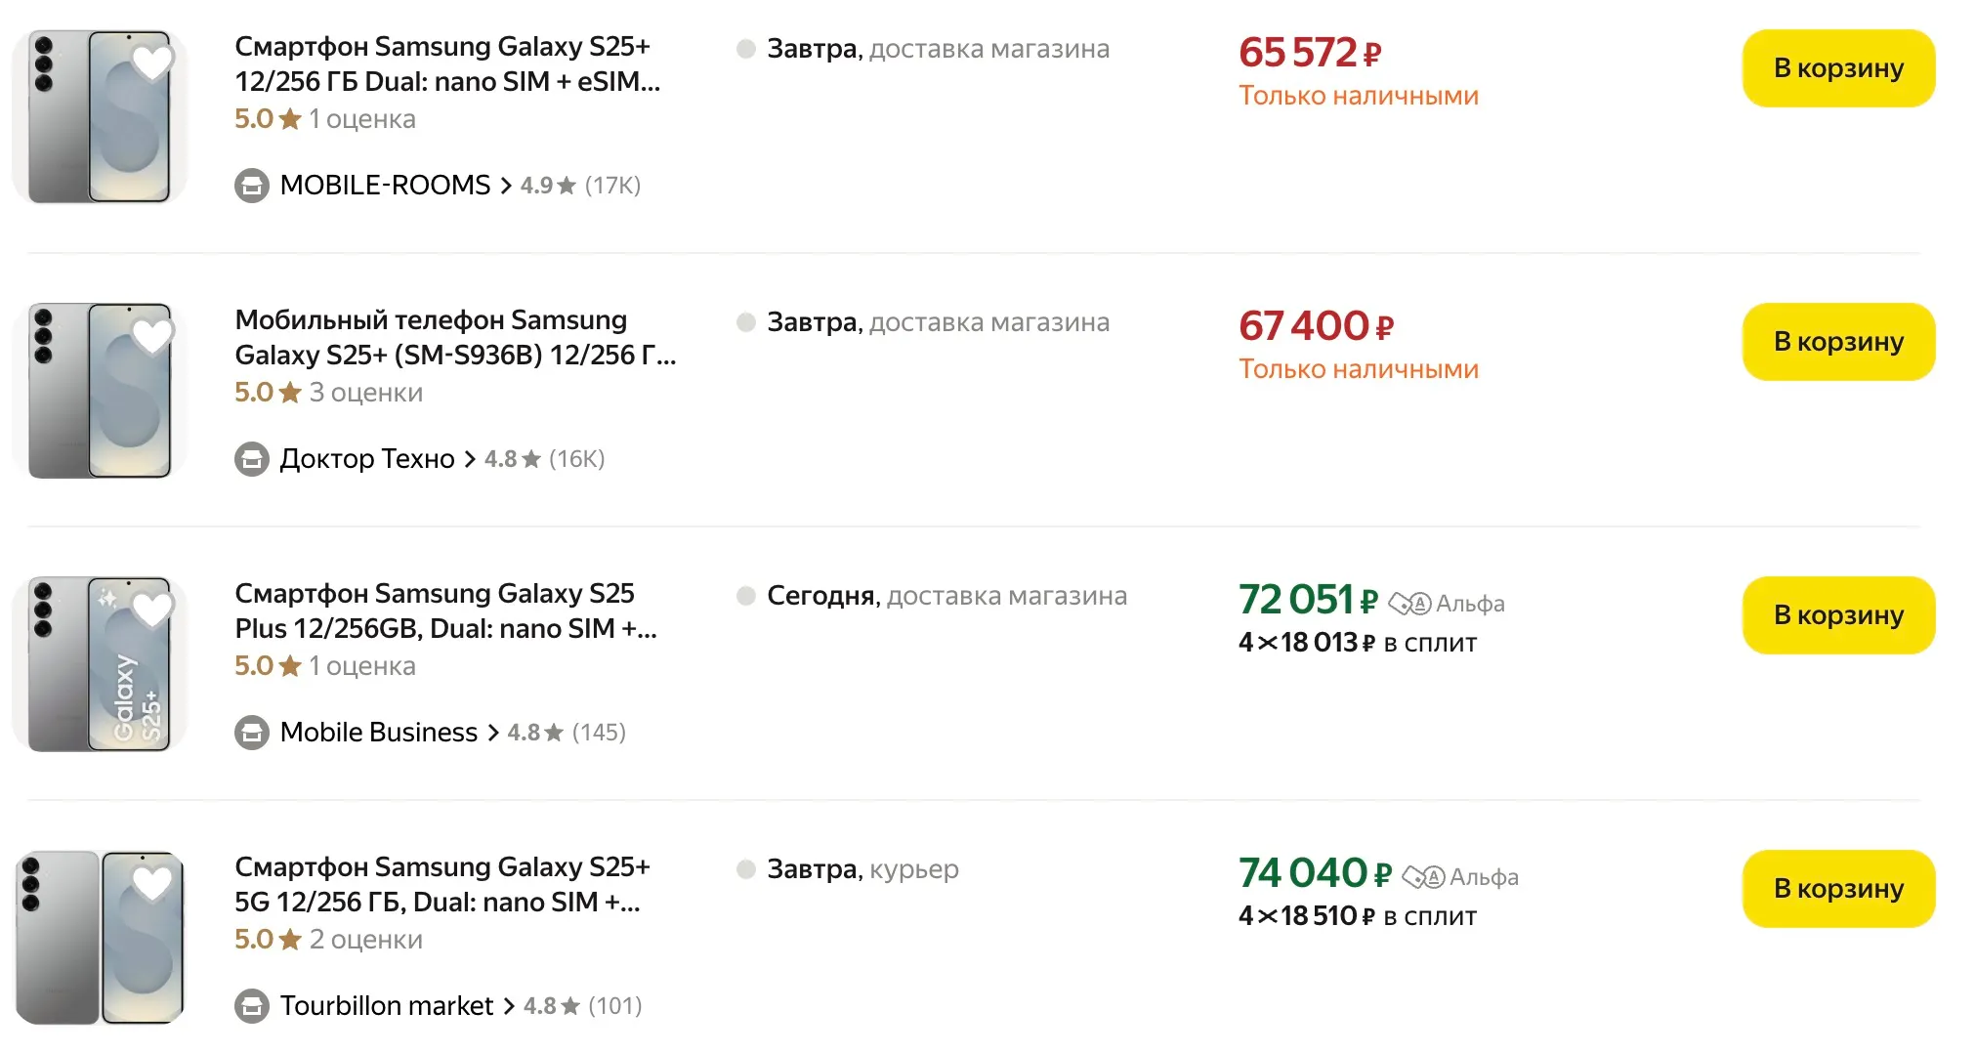
Task: Toggle wishlist heart on Доктор Техно listing
Action: coord(152,337)
